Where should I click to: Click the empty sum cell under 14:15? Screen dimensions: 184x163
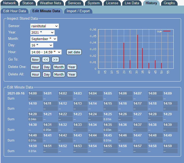point(111,109)
